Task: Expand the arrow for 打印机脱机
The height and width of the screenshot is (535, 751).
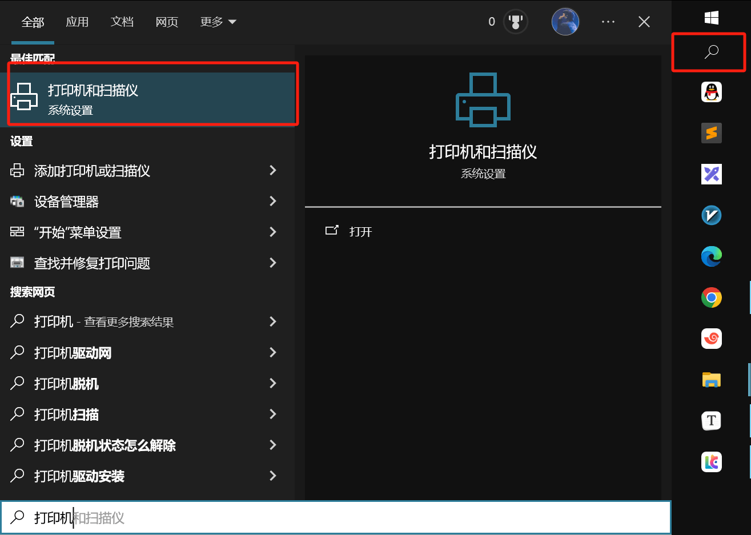Action: click(273, 383)
